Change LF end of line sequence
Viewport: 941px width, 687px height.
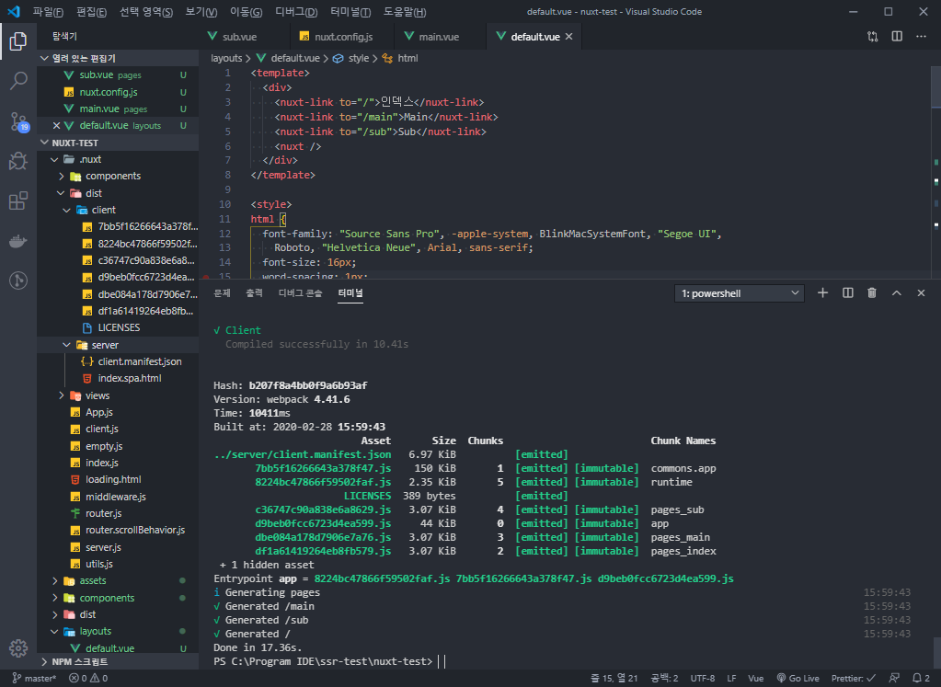731,678
